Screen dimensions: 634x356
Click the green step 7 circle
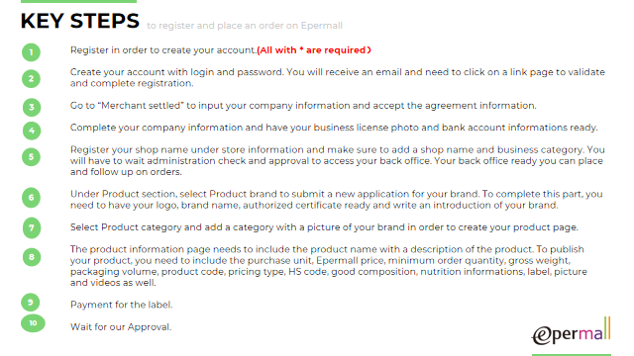tap(32, 227)
